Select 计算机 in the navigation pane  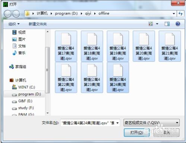click(21, 80)
